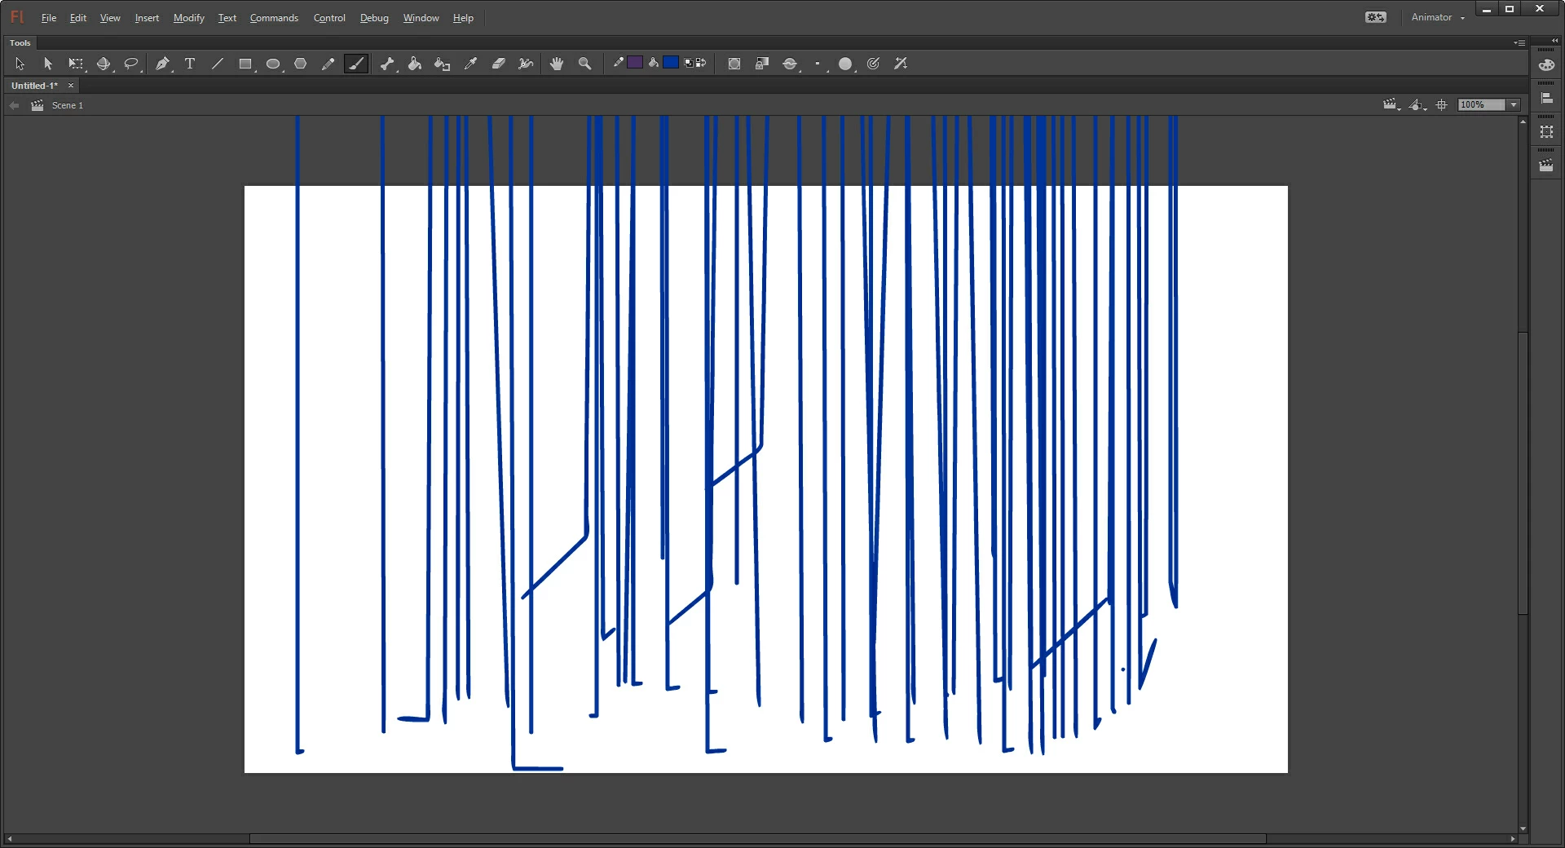Choose the Free Transform tool
The width and height of the screenshot is (1565, 848).
[76, 64]
